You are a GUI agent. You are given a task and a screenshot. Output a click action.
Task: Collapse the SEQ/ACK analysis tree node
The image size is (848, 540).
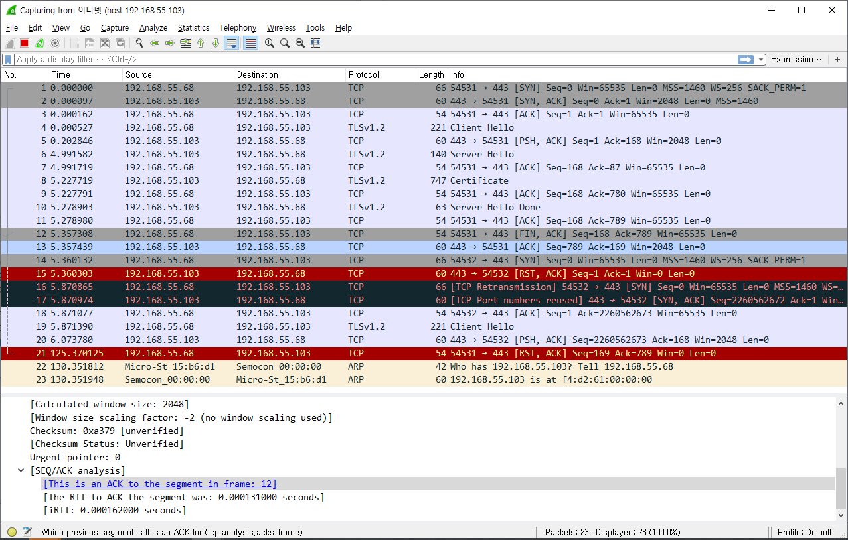click(x=21, y=470)
